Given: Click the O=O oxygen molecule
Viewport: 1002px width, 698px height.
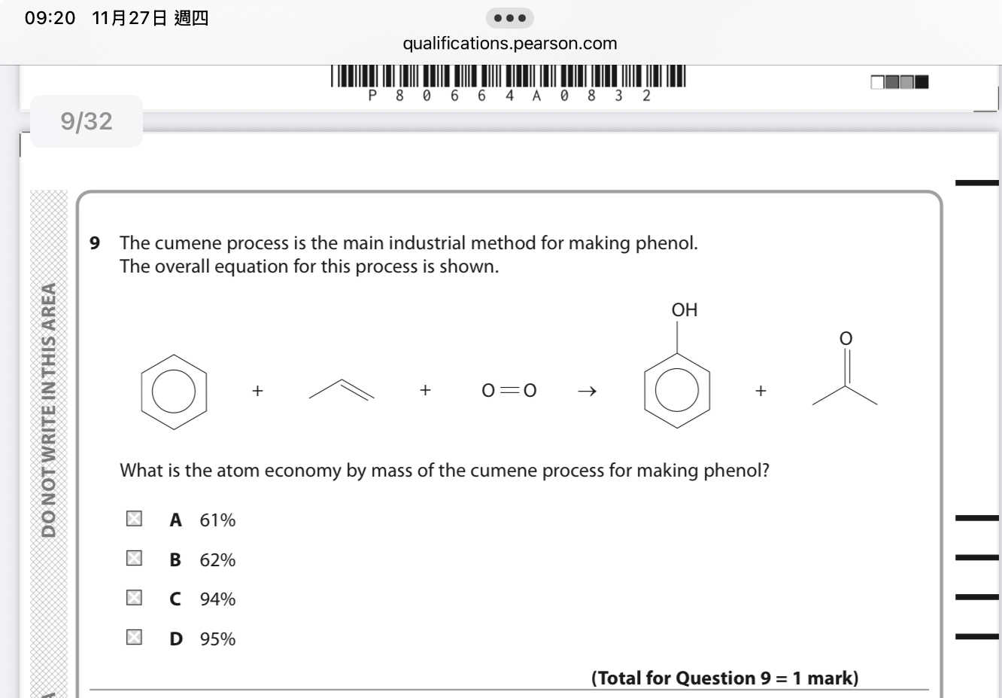Looking at the screenshot, I should (509, 390).
